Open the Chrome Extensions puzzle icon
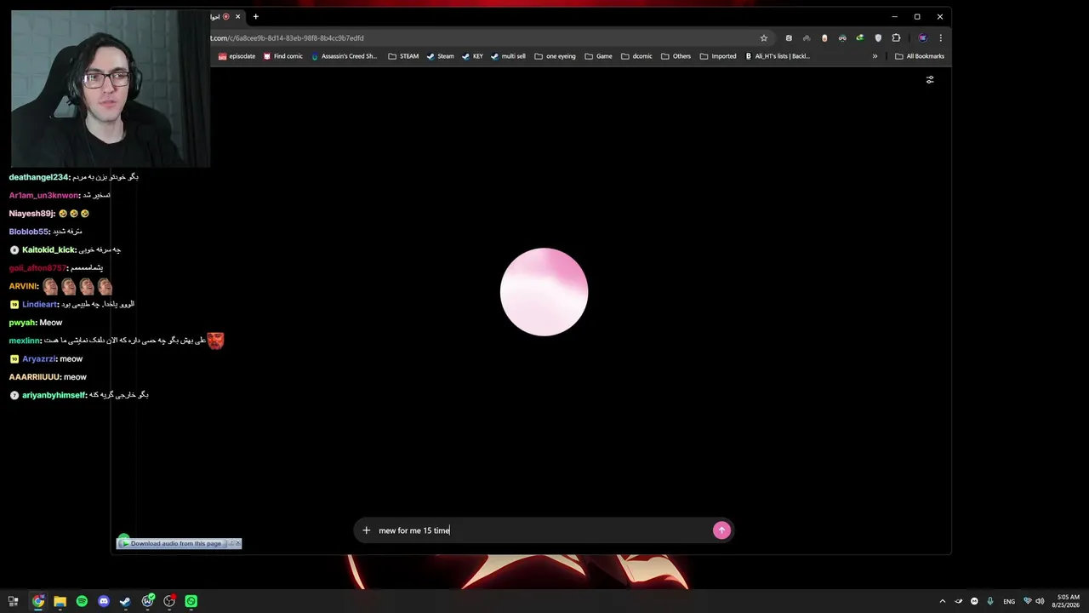 896,38
